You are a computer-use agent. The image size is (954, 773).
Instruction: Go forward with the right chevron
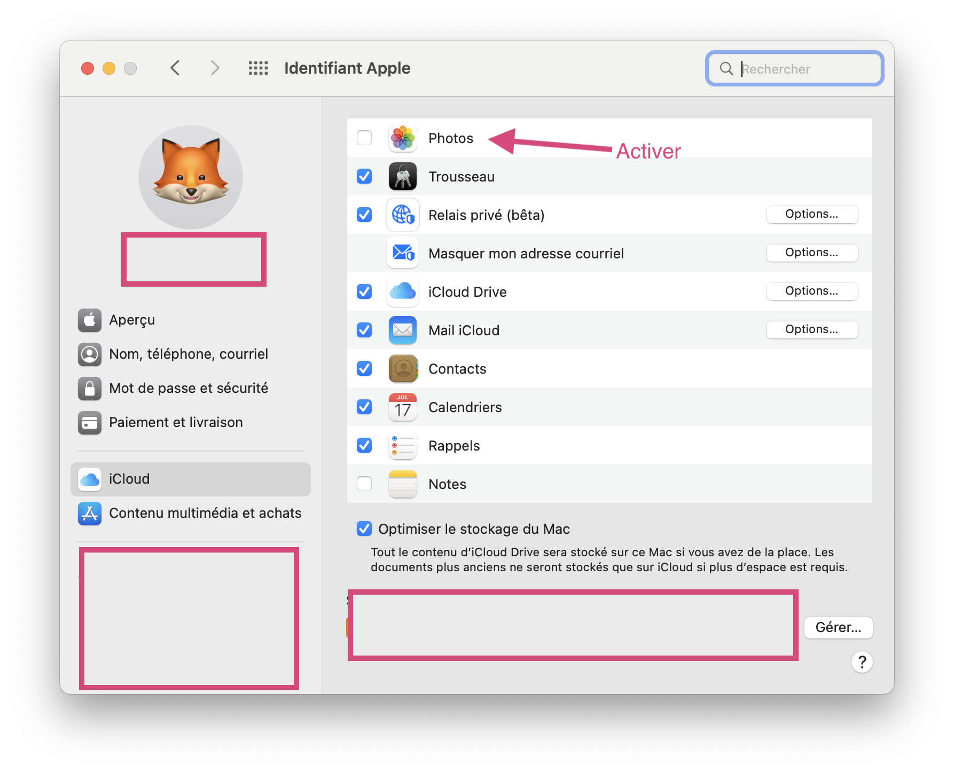[215, 68]
